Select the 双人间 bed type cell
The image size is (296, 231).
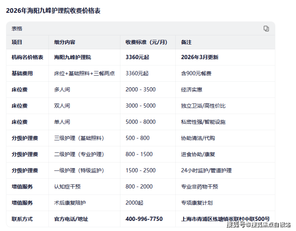(62, 106)
